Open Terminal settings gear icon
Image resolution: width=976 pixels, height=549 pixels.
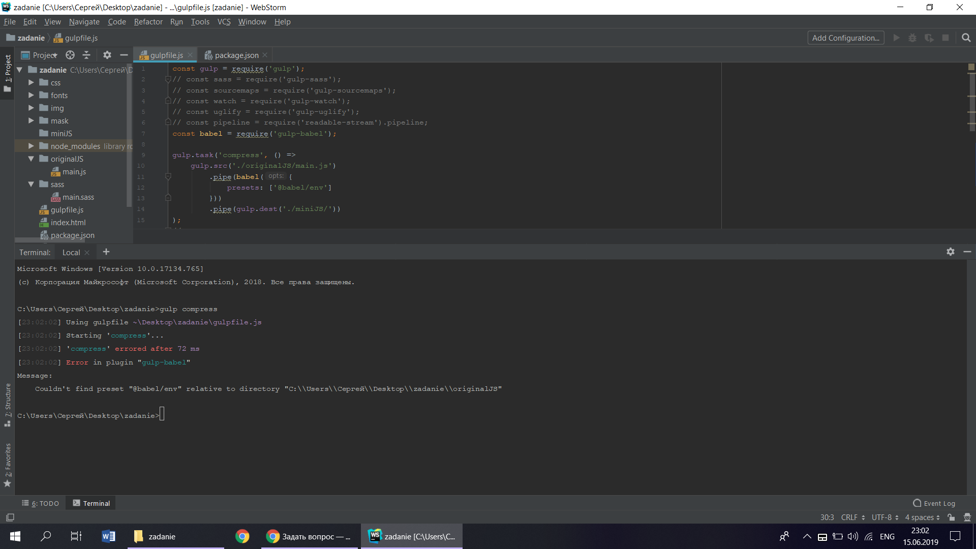pyautogui.click(x=951, y=252)
